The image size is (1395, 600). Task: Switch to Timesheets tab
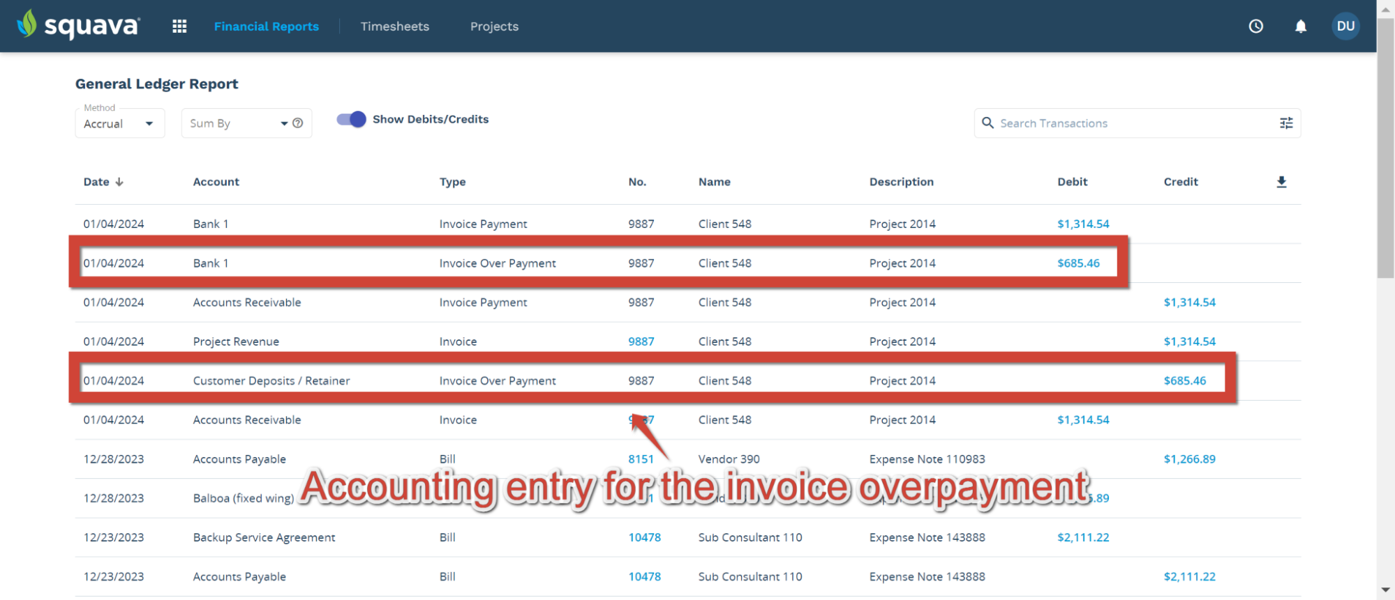395,26
